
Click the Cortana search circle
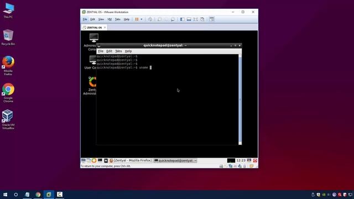(x=16, y=195)
